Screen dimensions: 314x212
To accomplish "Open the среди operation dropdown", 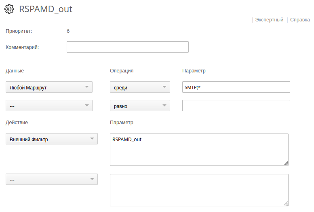I will tap(140, 87).
